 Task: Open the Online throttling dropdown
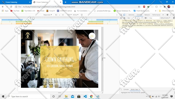coord(75,15)
